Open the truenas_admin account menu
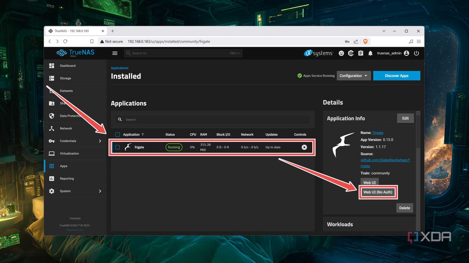Viewport: 469px width, 263px height. point(393,53)
